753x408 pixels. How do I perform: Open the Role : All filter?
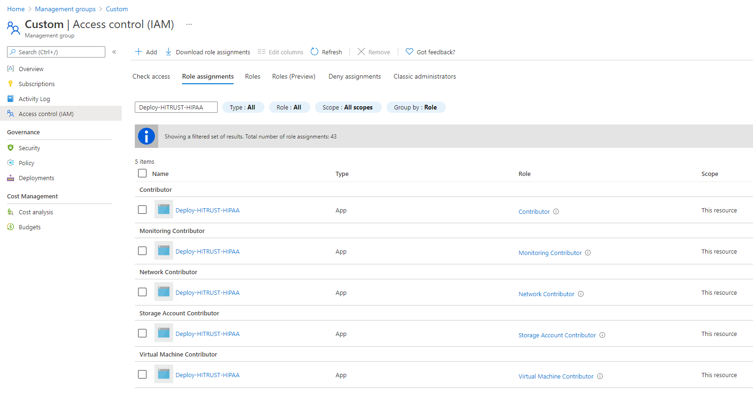[289, 107]
